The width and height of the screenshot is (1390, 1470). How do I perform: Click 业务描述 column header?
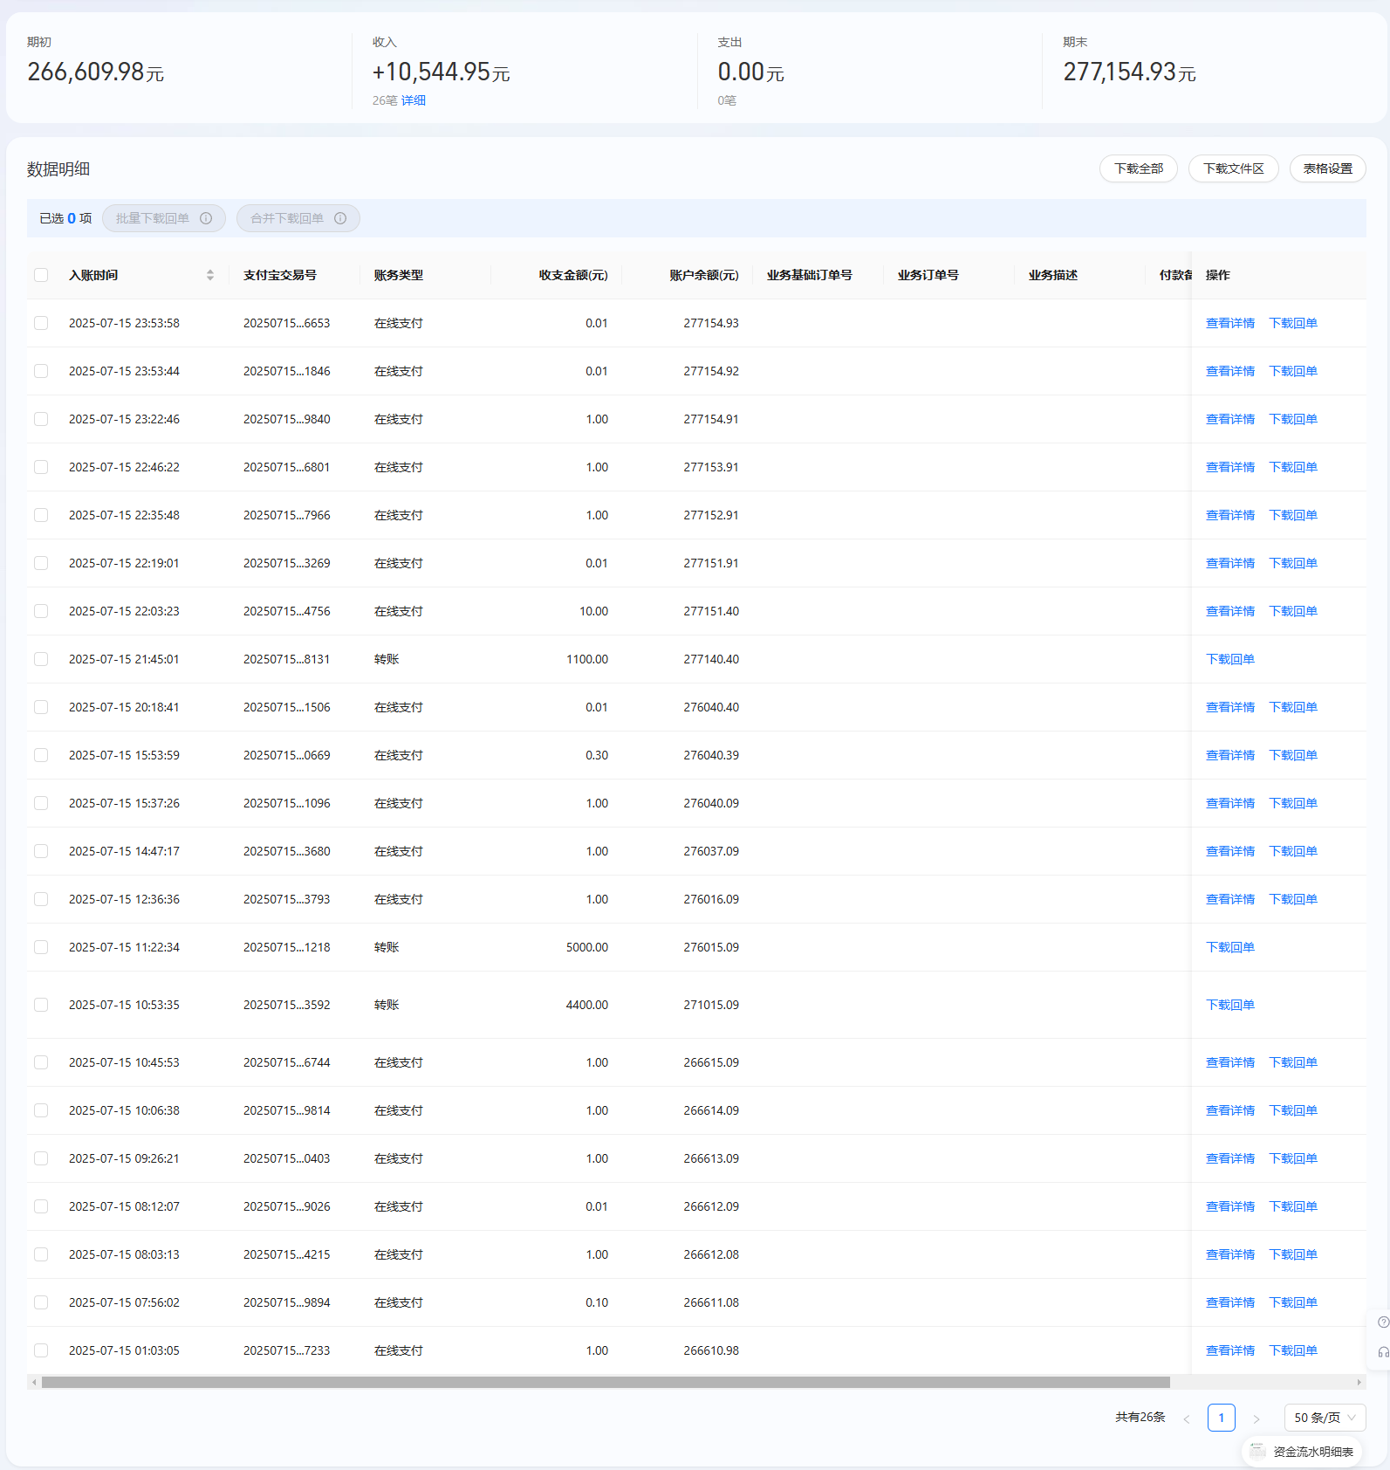click(1053, 275)
